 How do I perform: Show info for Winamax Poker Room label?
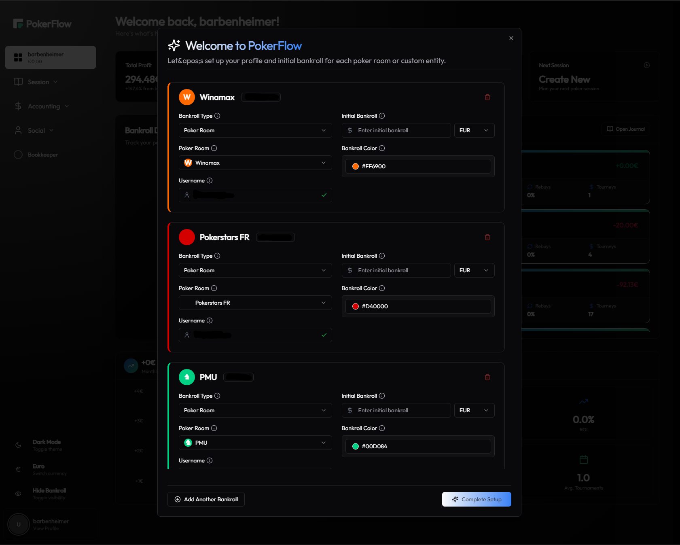214,148
